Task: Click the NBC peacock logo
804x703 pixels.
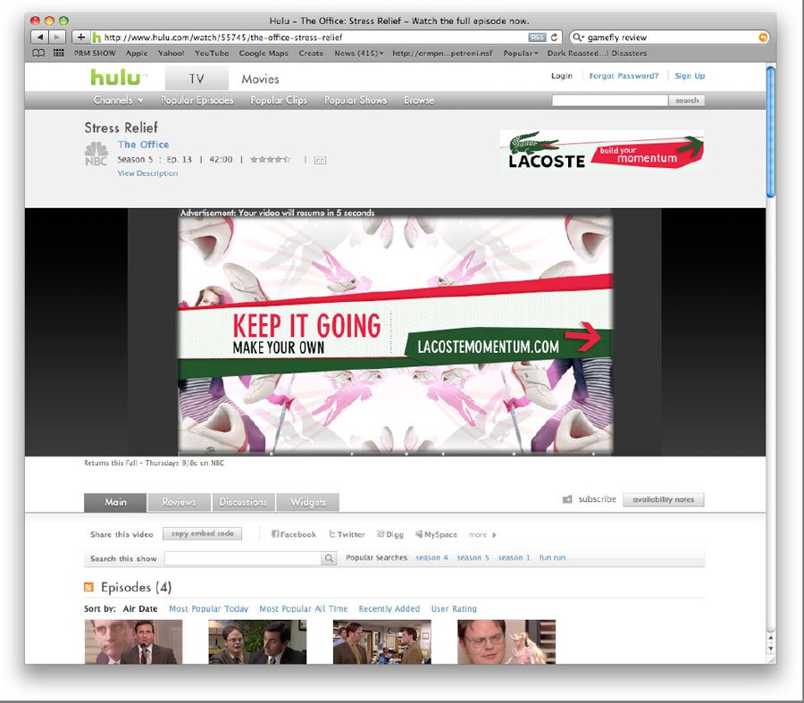Action: (x=96, y=154)
